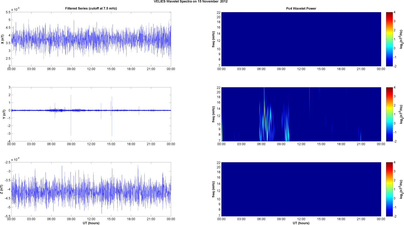This screenshot has height=225, width=404.
Task: Click the Pc4 Wavelet Power heading
Action: coord(301,8)
